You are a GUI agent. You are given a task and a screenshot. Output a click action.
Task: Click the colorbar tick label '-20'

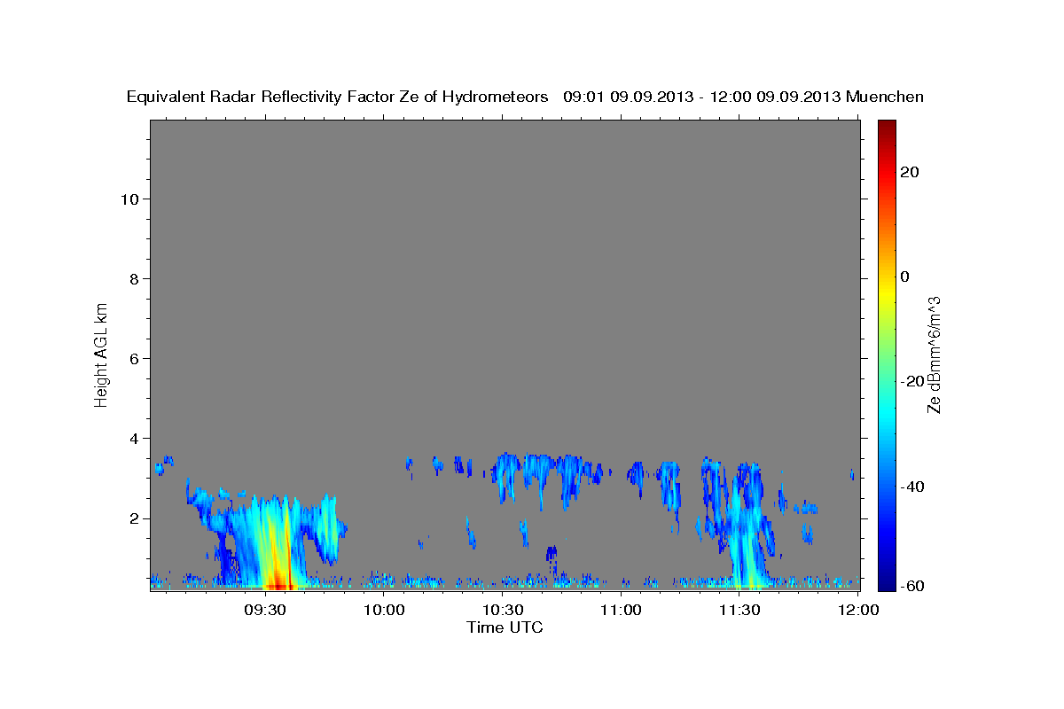[x=911, y=381]
